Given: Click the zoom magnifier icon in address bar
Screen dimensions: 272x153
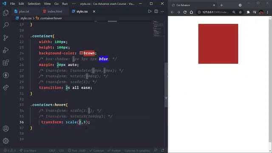Looking at the screenshot, I should point(234,12).
